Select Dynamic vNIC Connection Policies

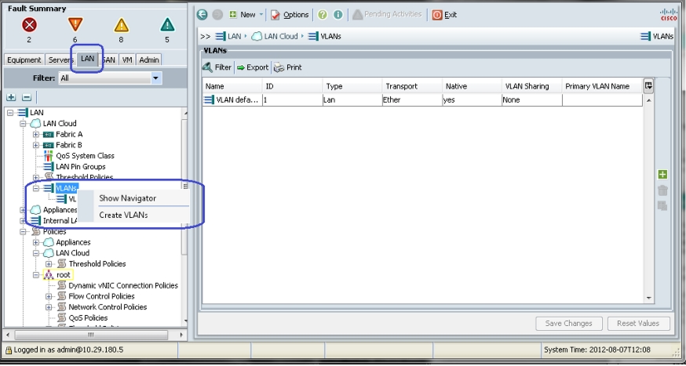click(x=123, y=285)
